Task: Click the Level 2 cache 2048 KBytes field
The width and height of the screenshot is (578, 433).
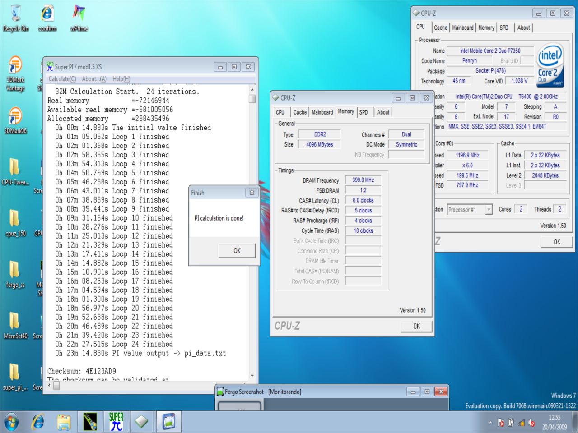Action: coord(545,175)
